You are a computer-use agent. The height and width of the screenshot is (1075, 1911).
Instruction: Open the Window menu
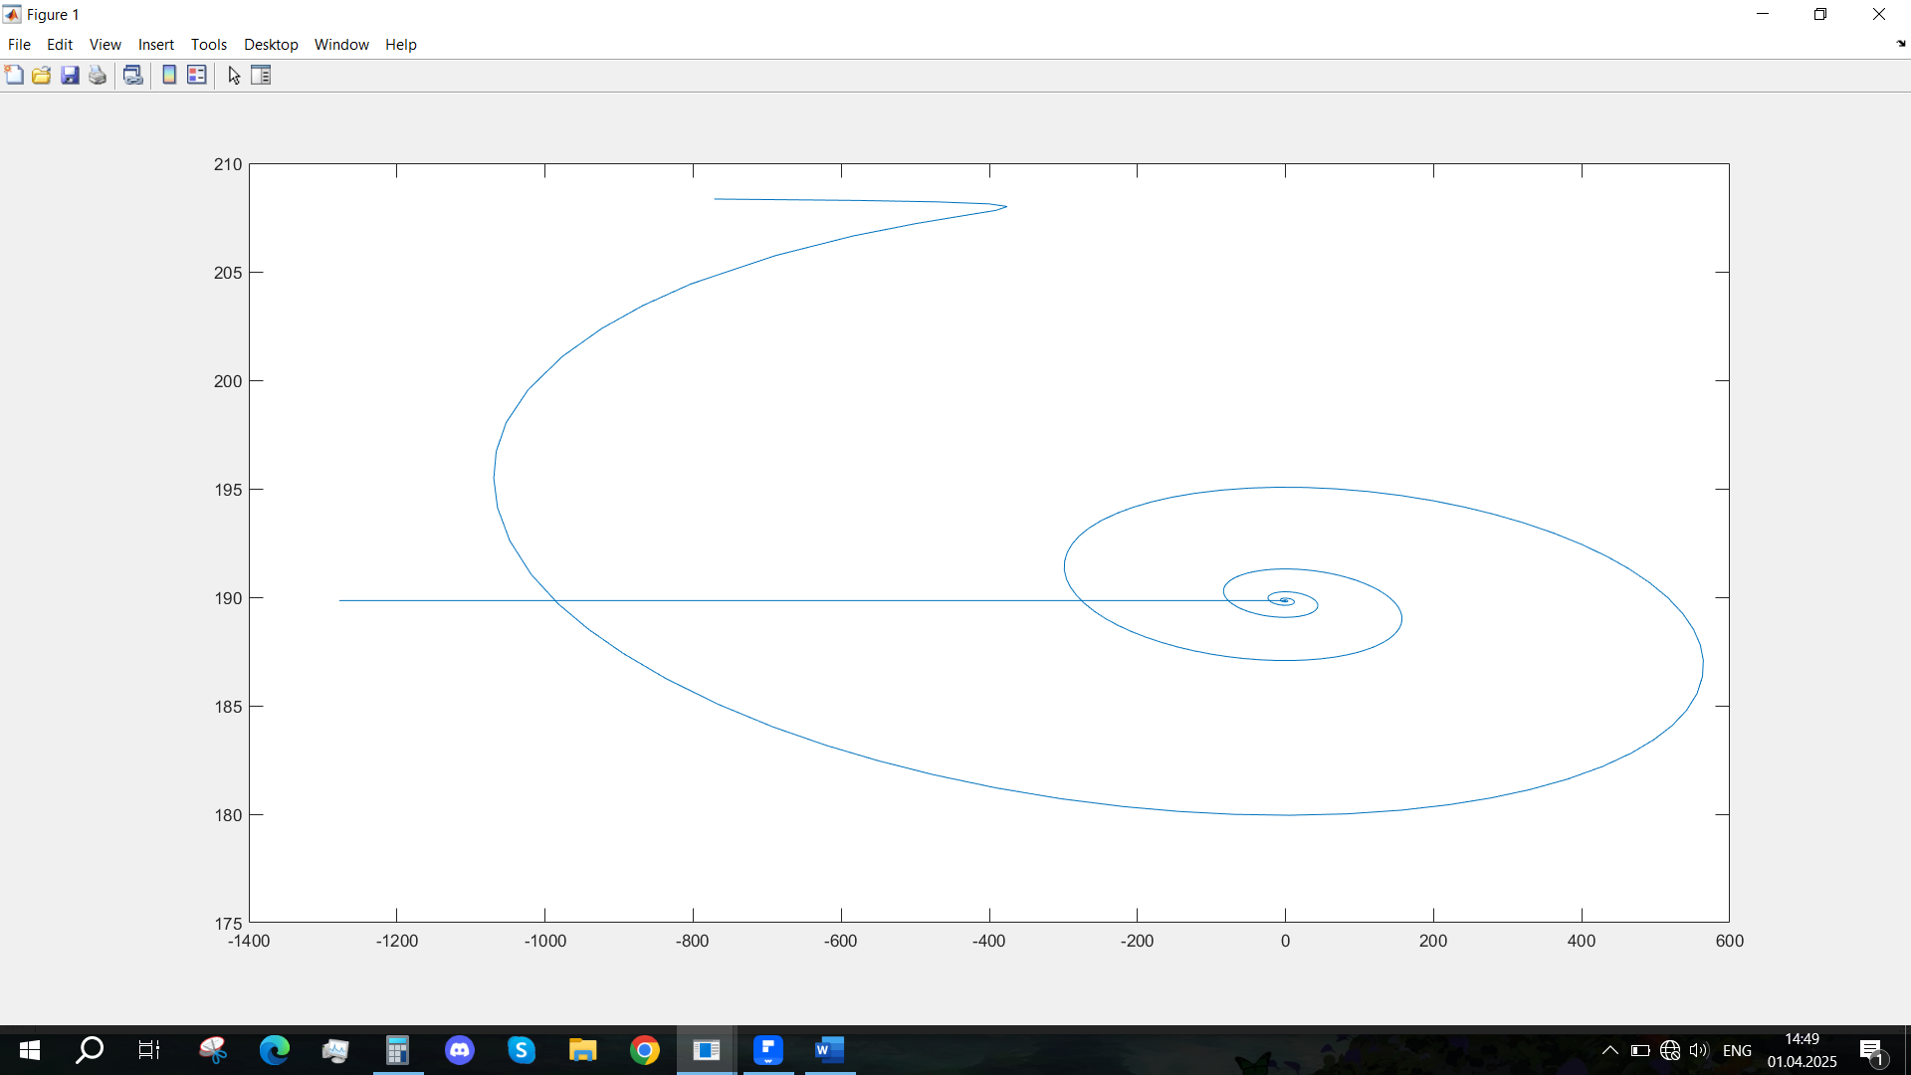coord(341,44)
